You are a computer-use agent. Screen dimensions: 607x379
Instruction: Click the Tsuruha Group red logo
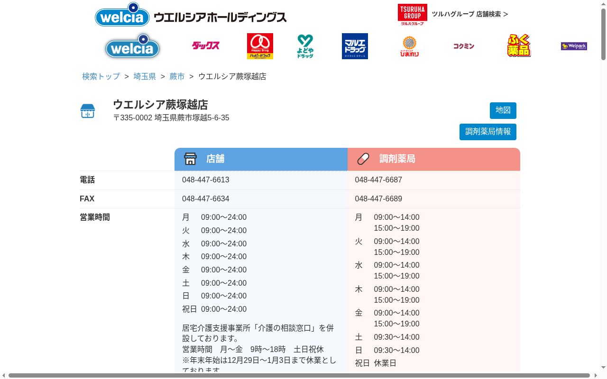pyautogui.click(x=412, y=14)
